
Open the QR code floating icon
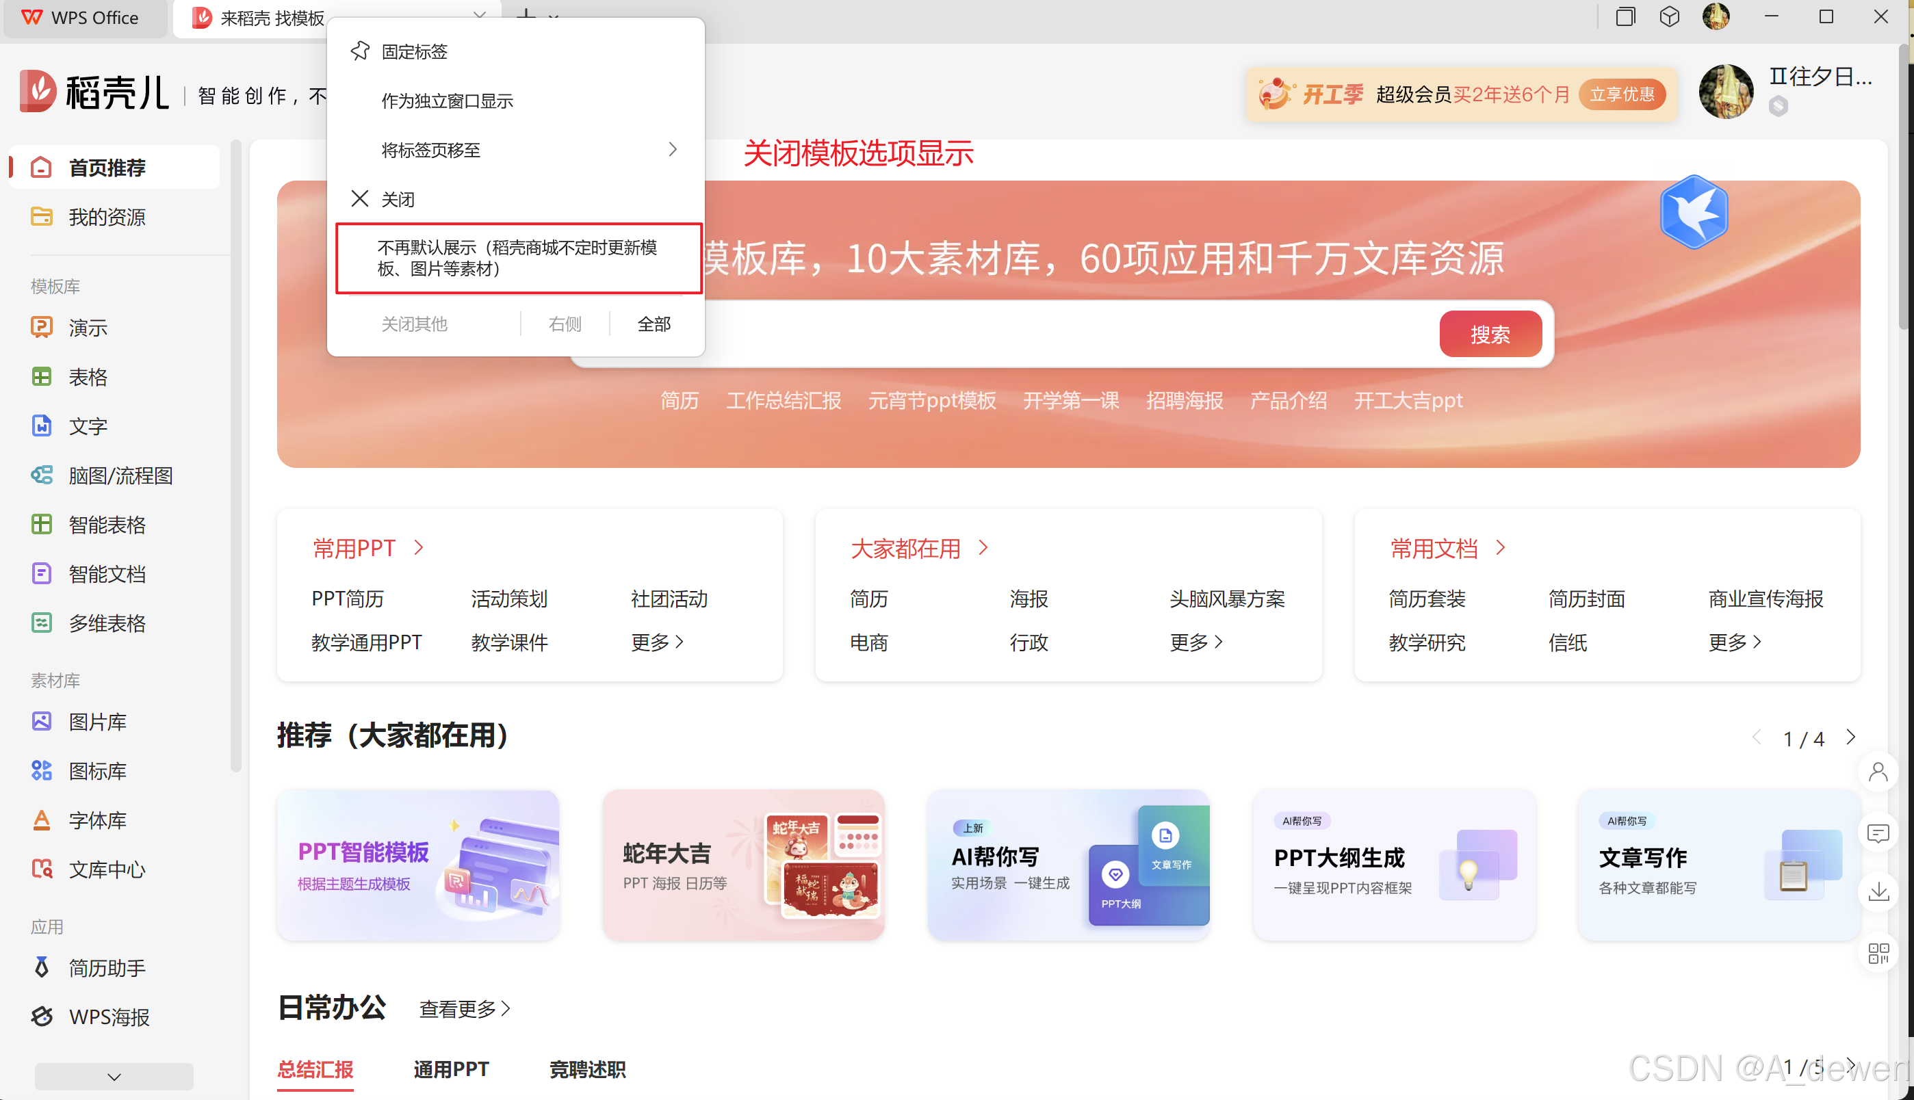pos(1878,954)
